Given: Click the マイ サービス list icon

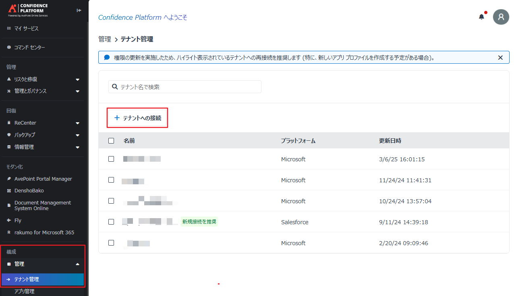Looking at the screenshot, I should tap(9, 29).
